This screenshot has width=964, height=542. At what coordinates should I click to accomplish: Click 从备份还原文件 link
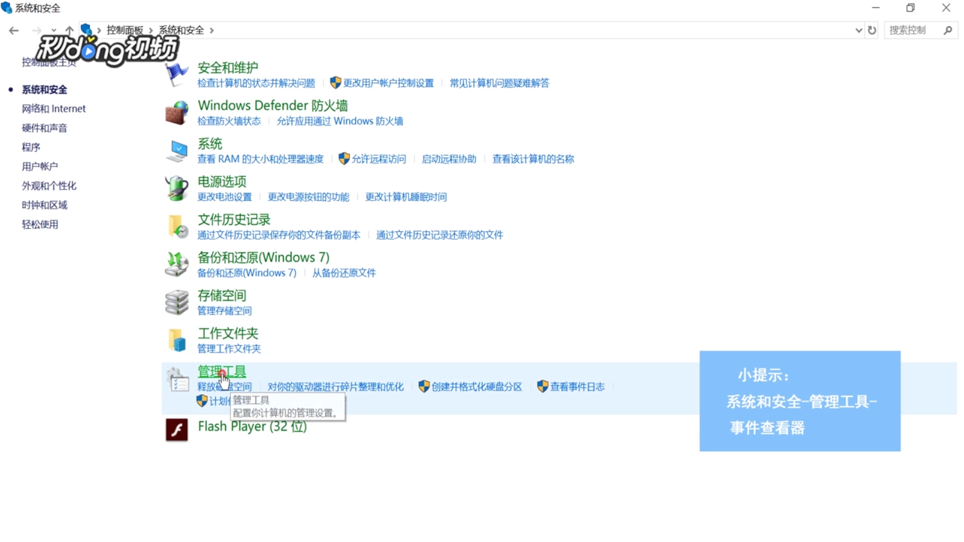coord(344,273)
